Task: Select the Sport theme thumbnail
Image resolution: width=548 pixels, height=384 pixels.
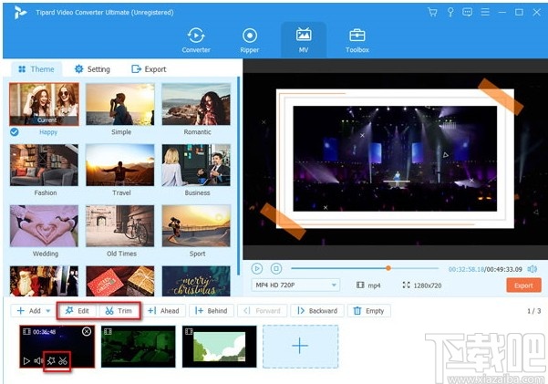Action: (x=196, y=226)
